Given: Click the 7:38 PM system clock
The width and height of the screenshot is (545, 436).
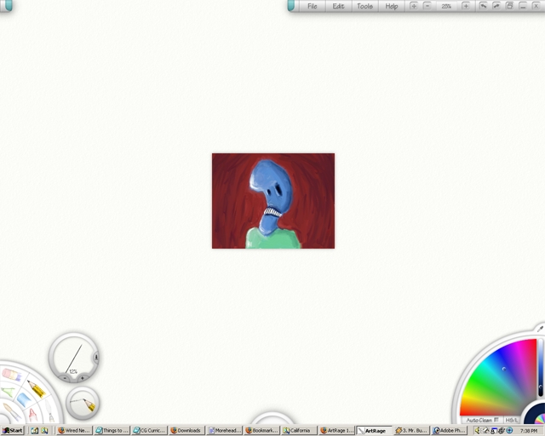Looking at the screenshot, I should pyautogui.click(x=529, y=431).
